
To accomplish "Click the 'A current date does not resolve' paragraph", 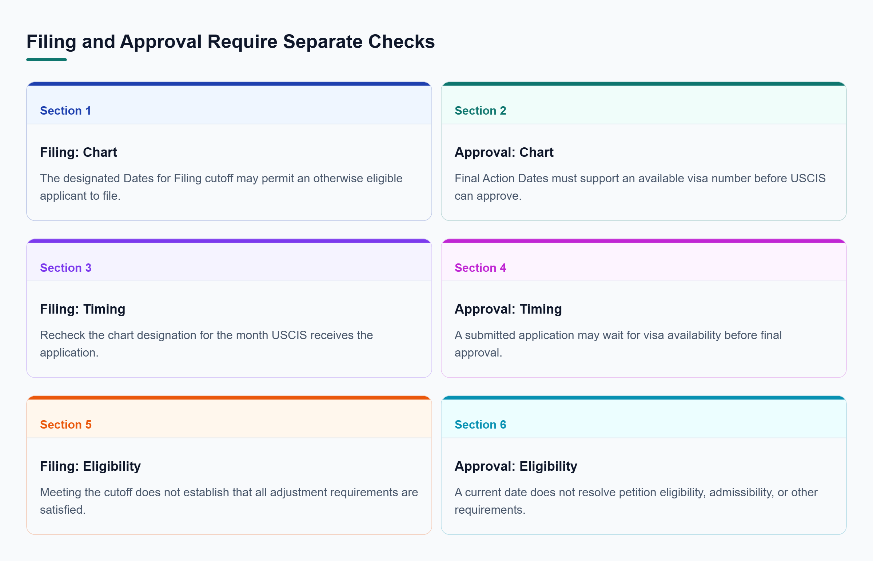I will (636, 501).
